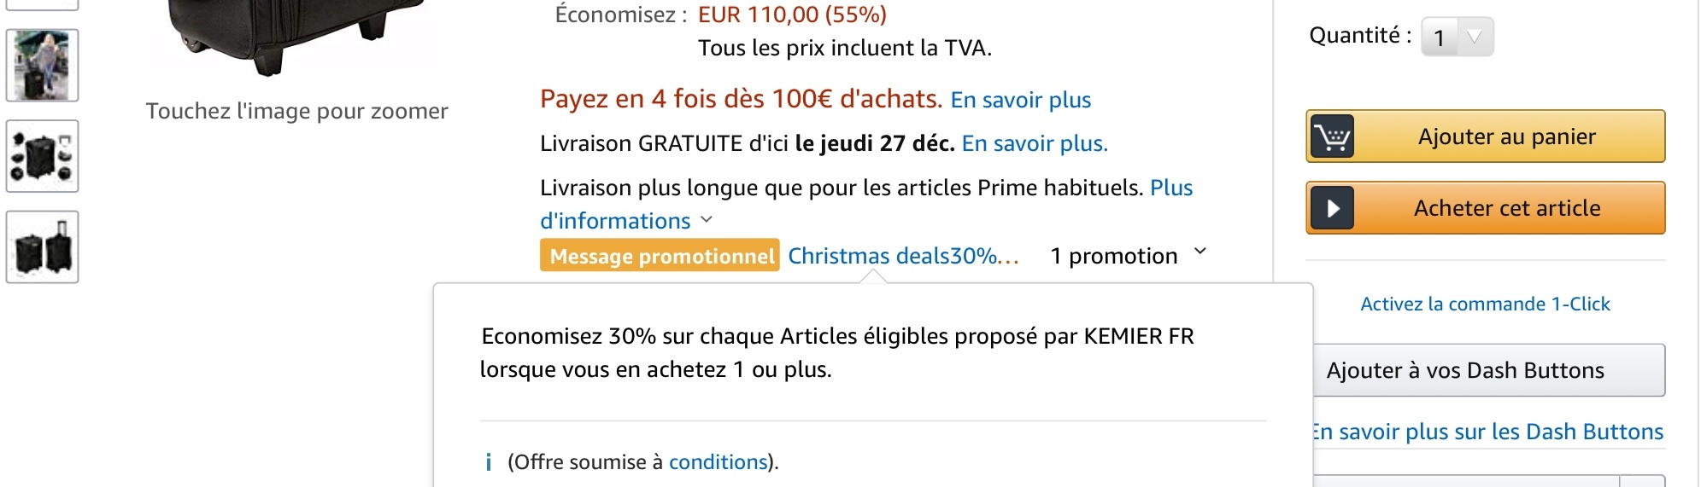Expand the Plus d'informations chevron
This screenshot has height=487, width=1701.
[707, 220]
